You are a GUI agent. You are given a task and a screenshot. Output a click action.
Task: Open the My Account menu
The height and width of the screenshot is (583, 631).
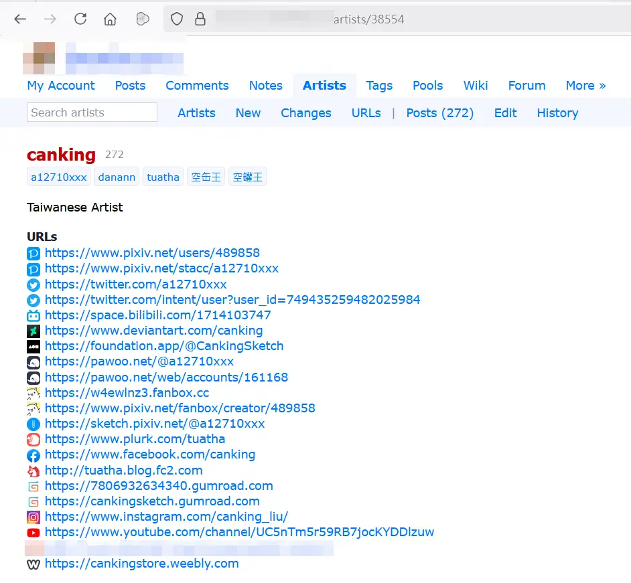(x=61, y=86)
